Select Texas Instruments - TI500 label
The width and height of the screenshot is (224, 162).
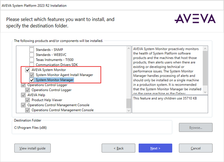[55, 60]
